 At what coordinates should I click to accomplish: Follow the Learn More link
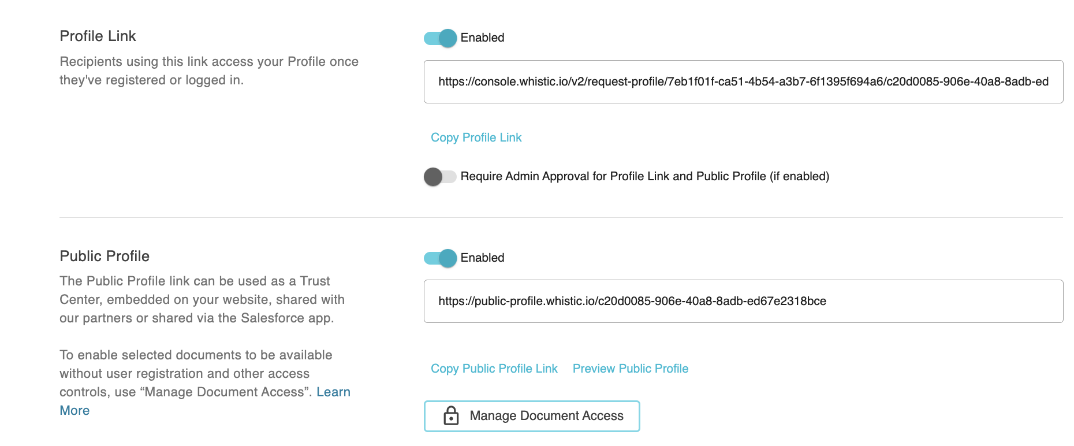click(x=333, y=392)
